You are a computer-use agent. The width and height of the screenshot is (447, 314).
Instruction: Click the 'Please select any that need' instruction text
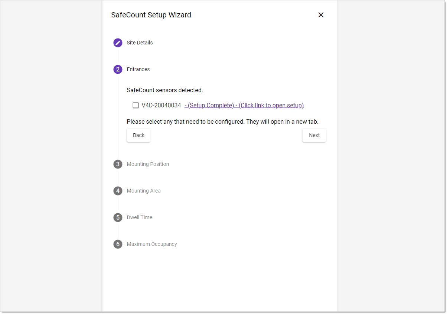click(x=223, y=121)
